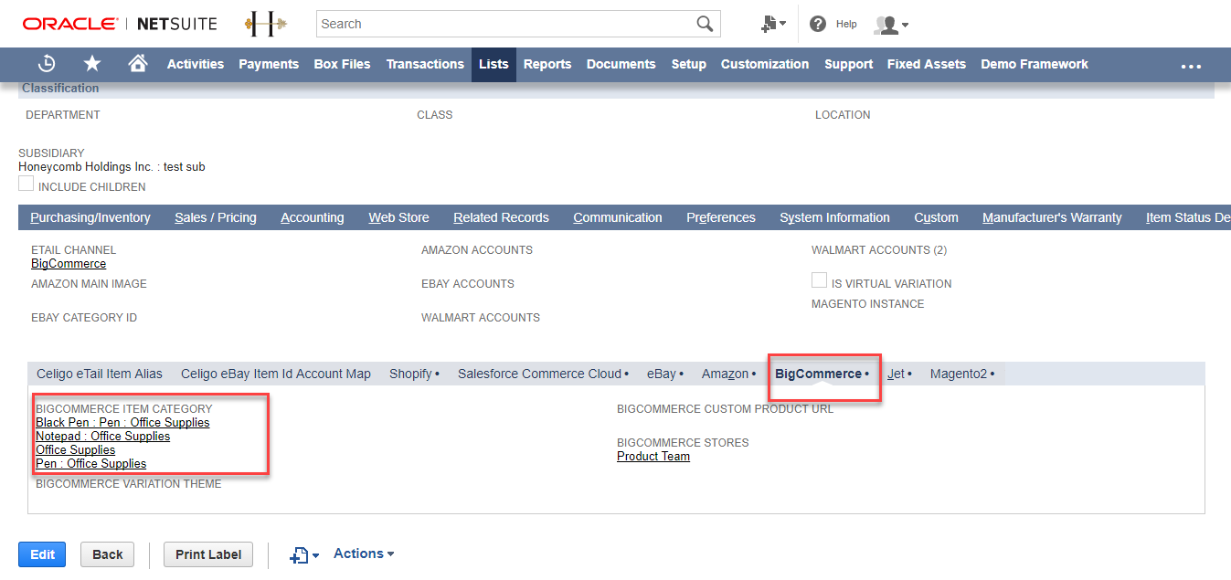Viewport: 1231px width, 580px height.
Task: Click the Make Copy icon beside Print Label
Action: pos(303,554)
